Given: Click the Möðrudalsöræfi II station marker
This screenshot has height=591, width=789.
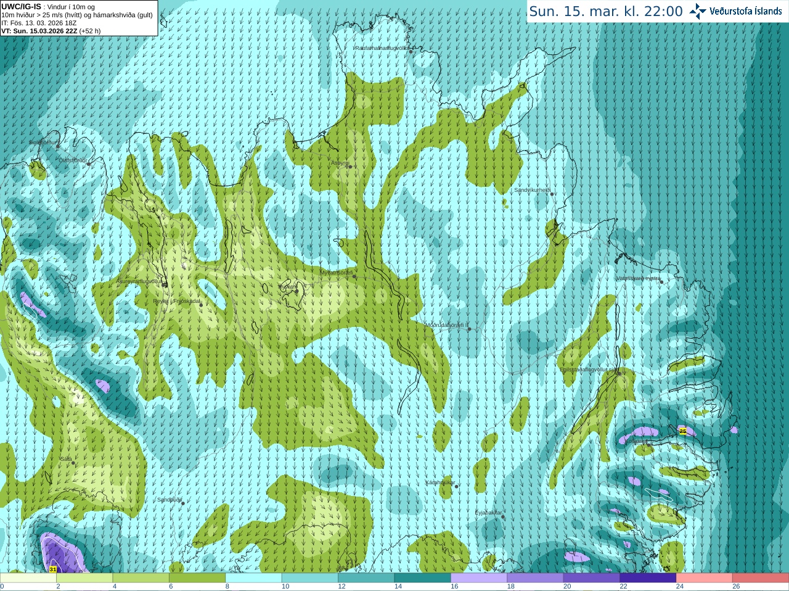Looking at the screenshot, I should 469,329.
